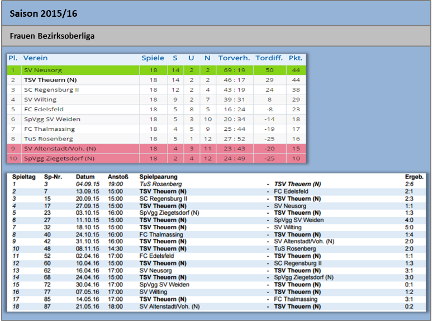Click home team 'TuS Rosenberg' on matchday 1
The height and width of the screenshot is (321, 433).
[161, 184]
